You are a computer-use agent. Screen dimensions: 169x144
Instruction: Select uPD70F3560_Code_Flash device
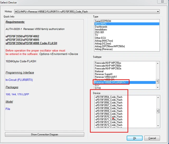(x=125, y=114)
